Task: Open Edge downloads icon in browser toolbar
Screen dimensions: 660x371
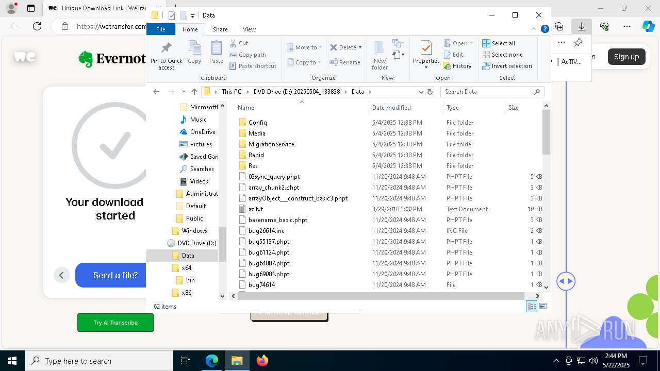Action: point(582,26)
